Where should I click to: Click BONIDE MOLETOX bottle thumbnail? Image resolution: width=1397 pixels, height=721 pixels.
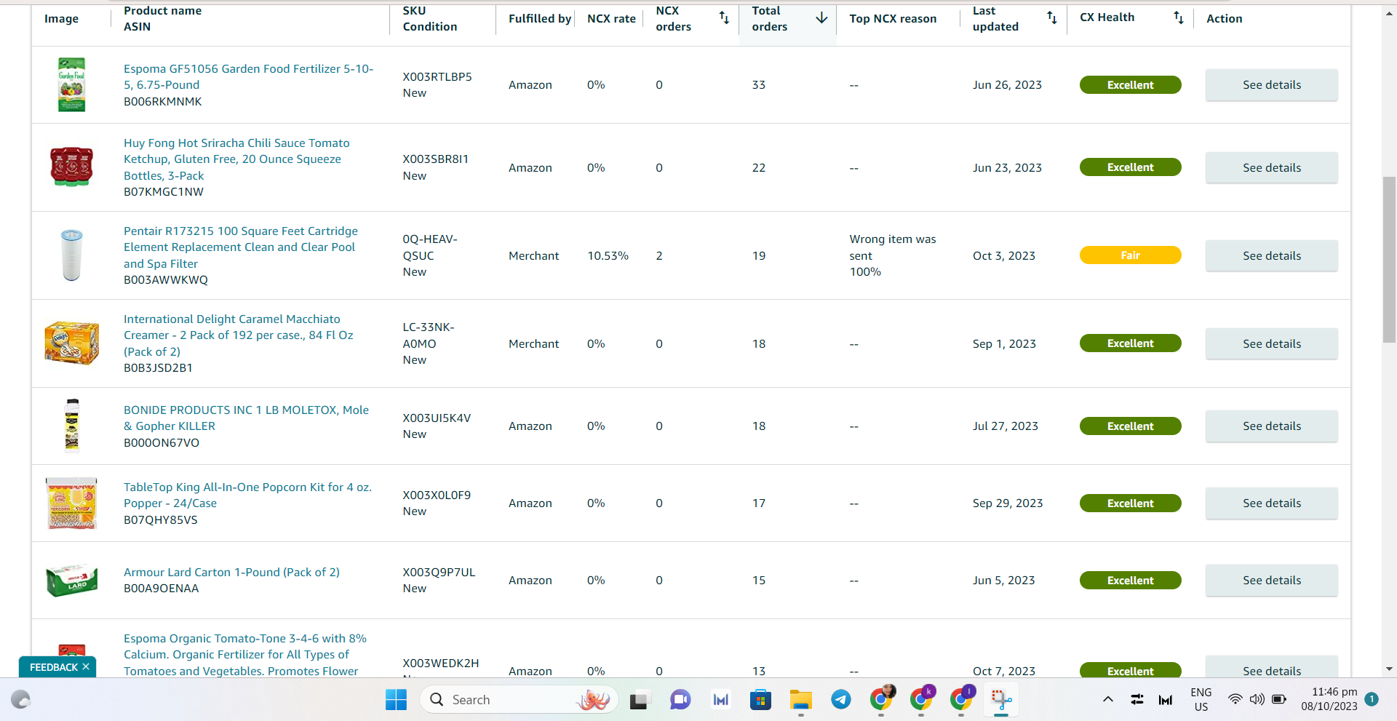[71, 426]
